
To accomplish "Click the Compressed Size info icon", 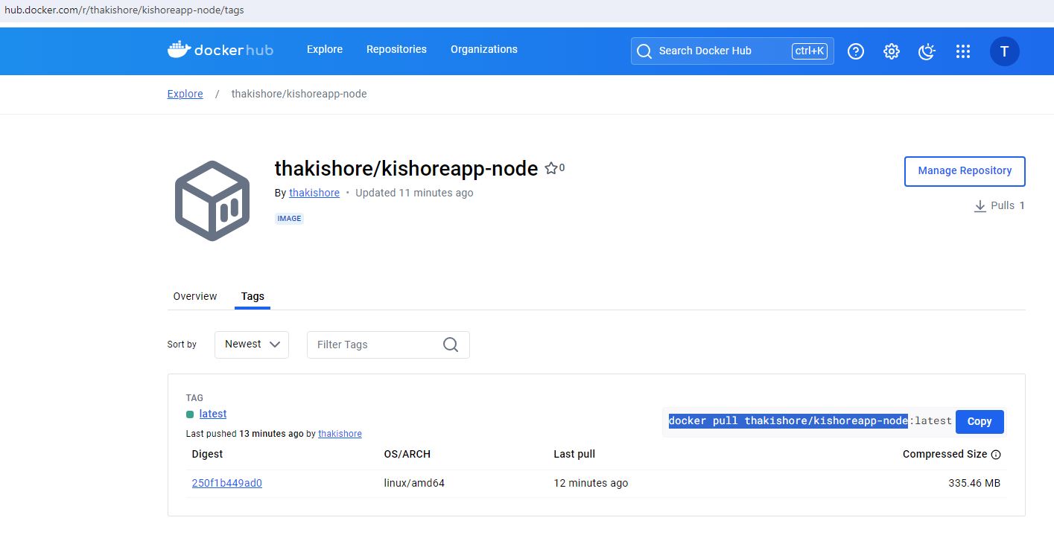I will [x=996, y=455].
